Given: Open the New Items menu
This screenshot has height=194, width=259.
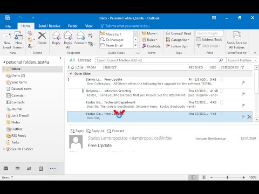Looking at the screenshot, I should pos(18,40).
